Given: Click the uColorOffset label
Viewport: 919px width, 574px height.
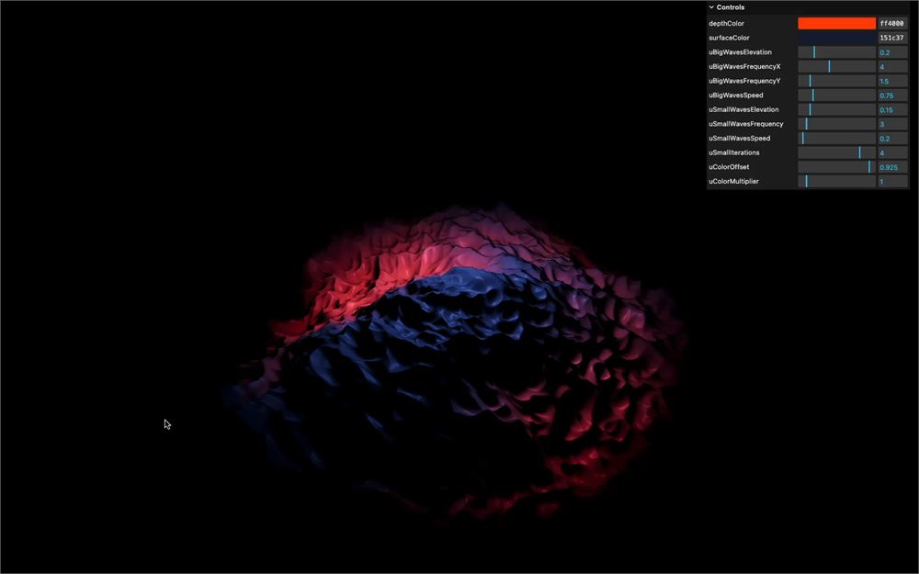Looking at the screenshot, I should (x=729, y=167).
